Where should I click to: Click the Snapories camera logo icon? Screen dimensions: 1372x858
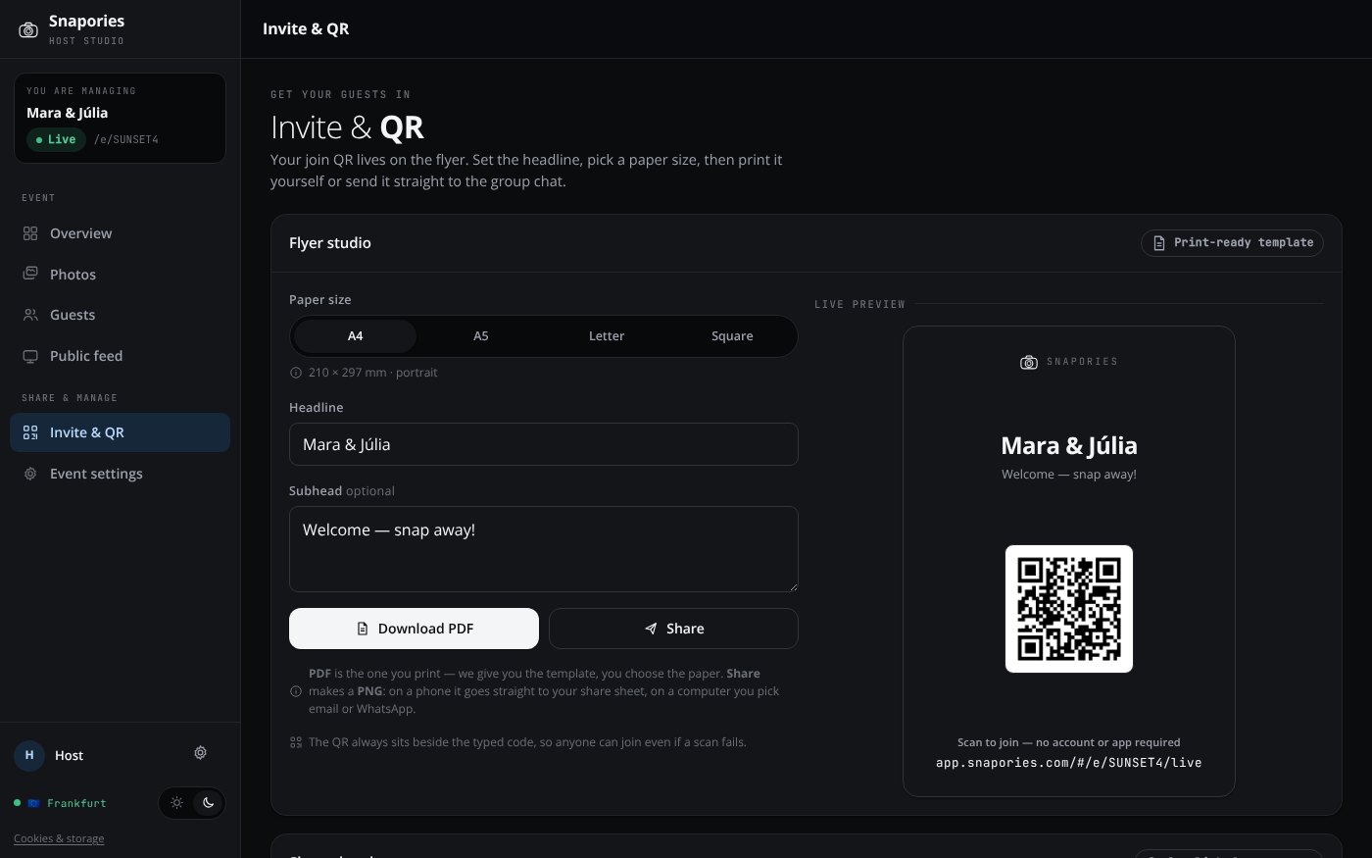[28, 30]
